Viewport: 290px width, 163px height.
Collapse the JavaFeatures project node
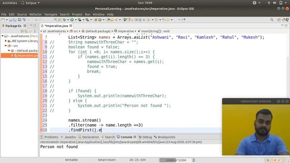click(x=2, y=36)
